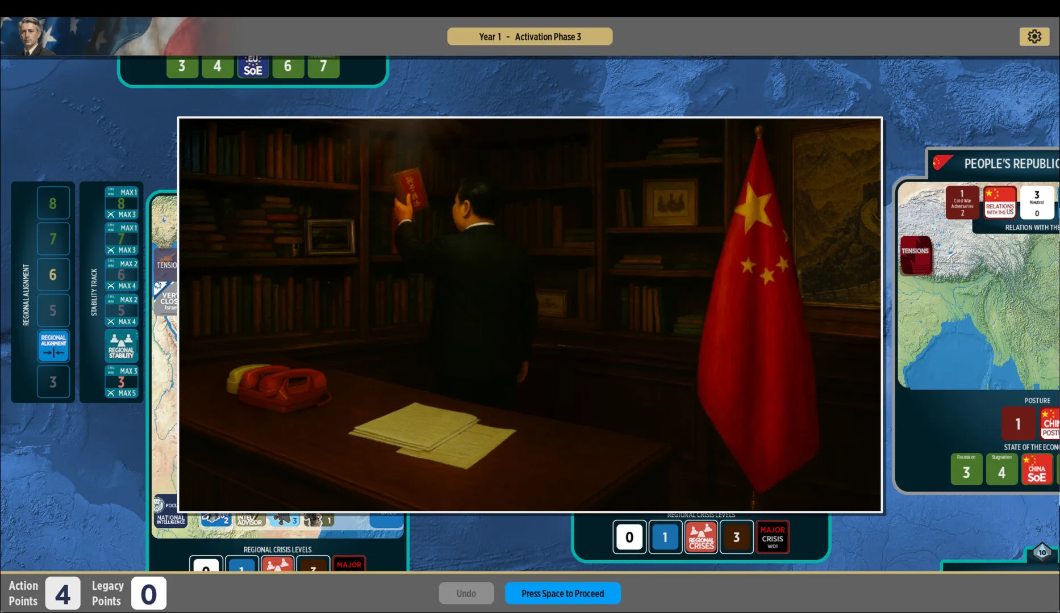
Task: Select stability level 3 with MAX 3 and MAX 5
Action: 121,381
